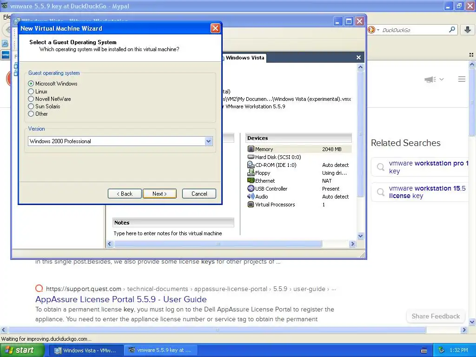Screen dimensions: 476x357
Task: Click browser horizontal scrollbar right arrow
Action: click(463, 330)
